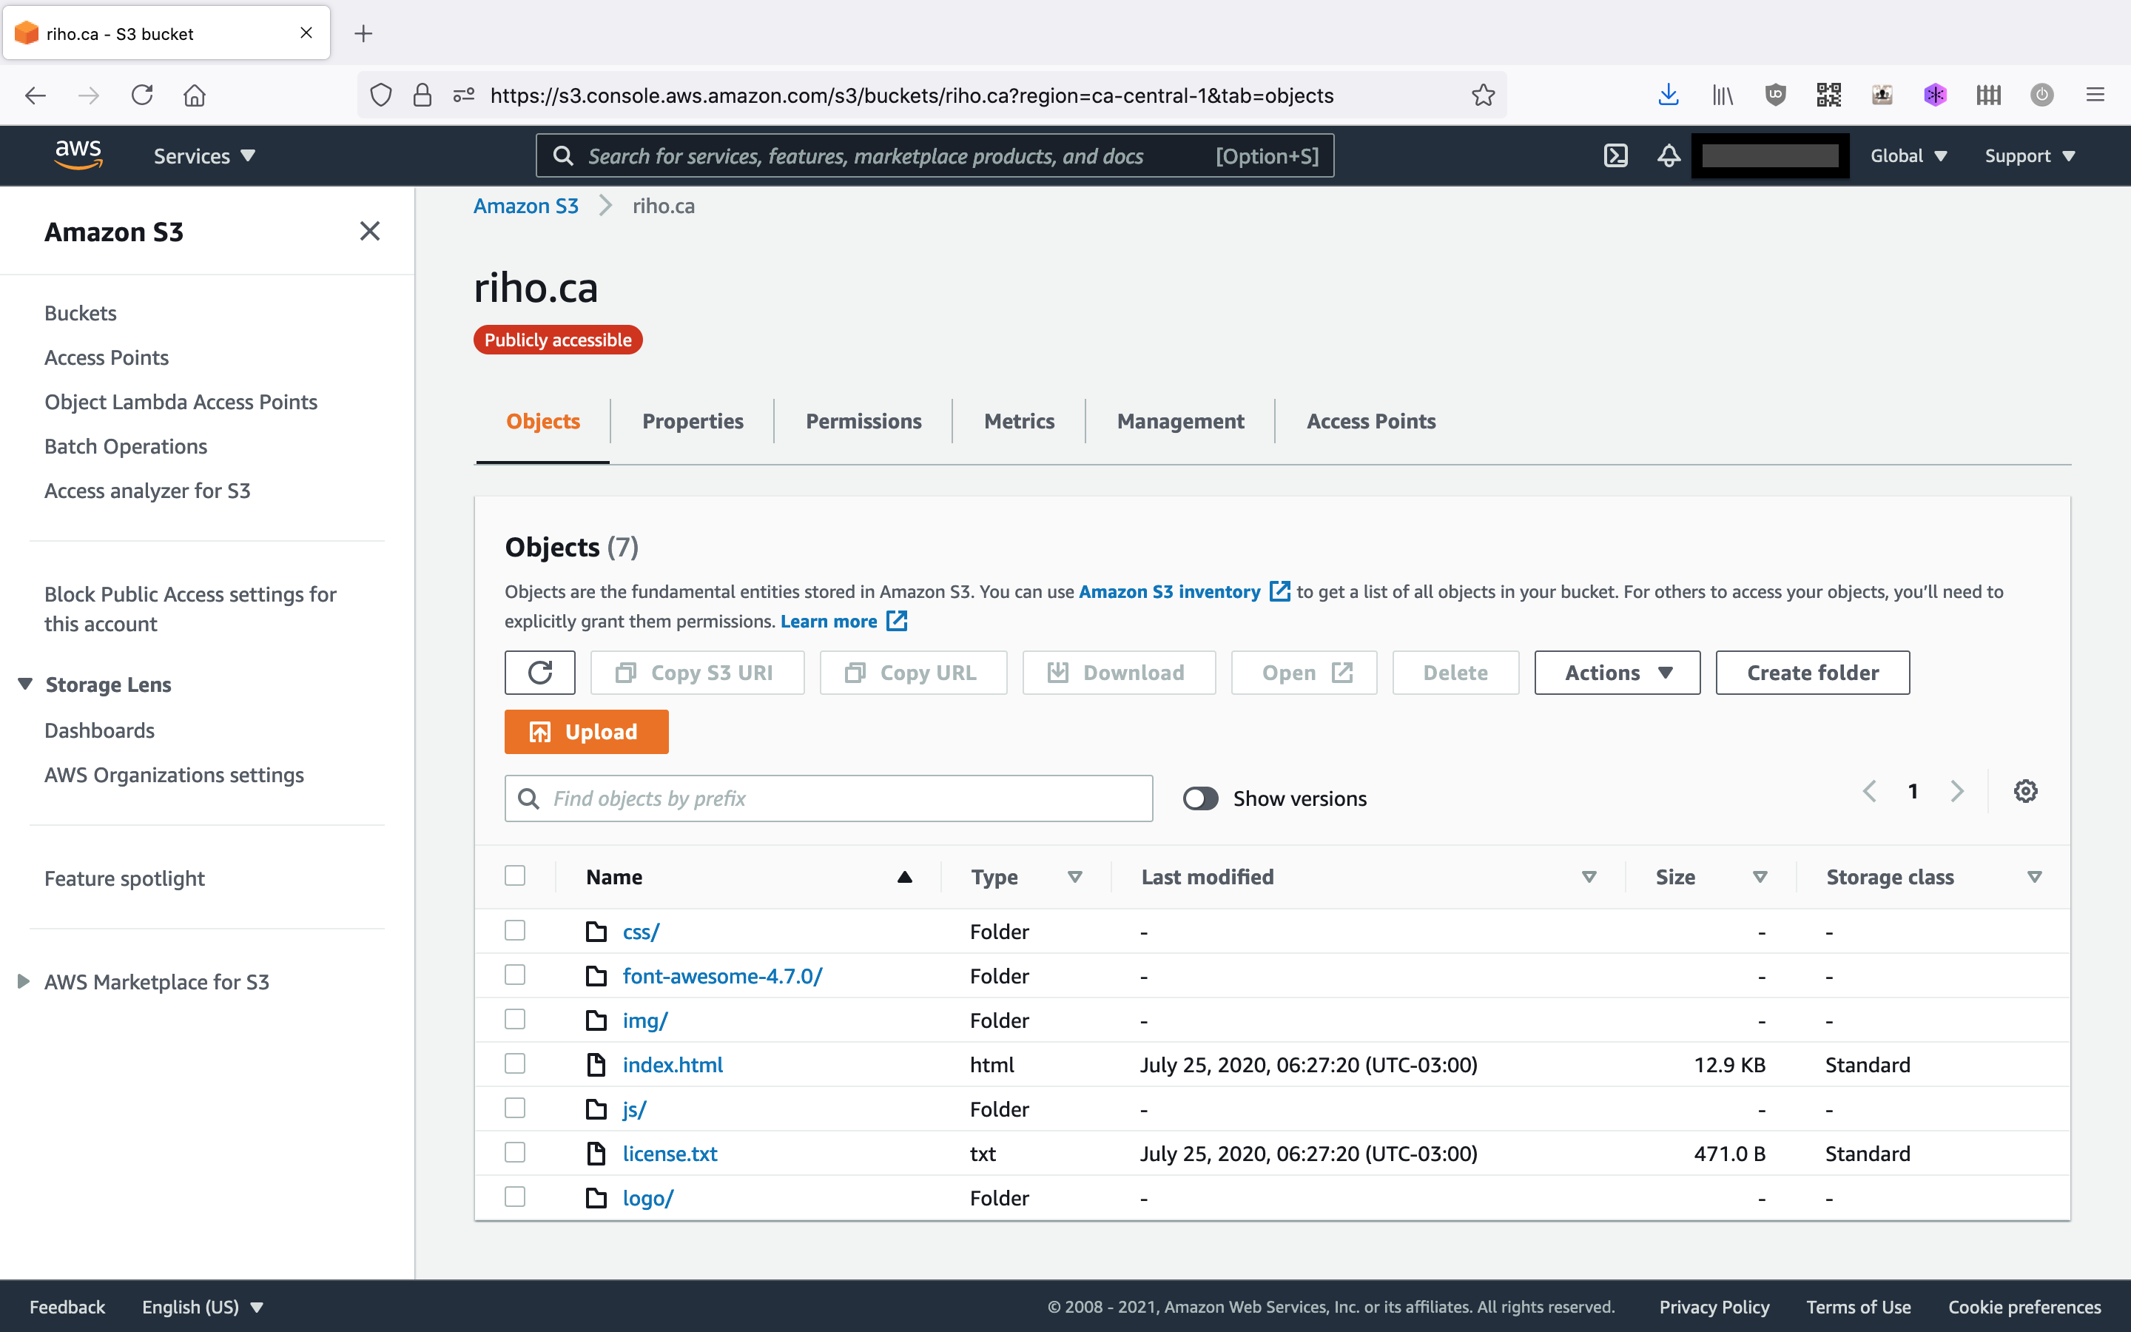Click the site permissions icon in URL bar
Screen dimensions: 2131x1332
463,95
